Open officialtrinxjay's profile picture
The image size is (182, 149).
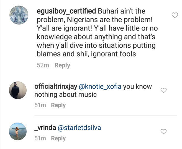point(18,90)
